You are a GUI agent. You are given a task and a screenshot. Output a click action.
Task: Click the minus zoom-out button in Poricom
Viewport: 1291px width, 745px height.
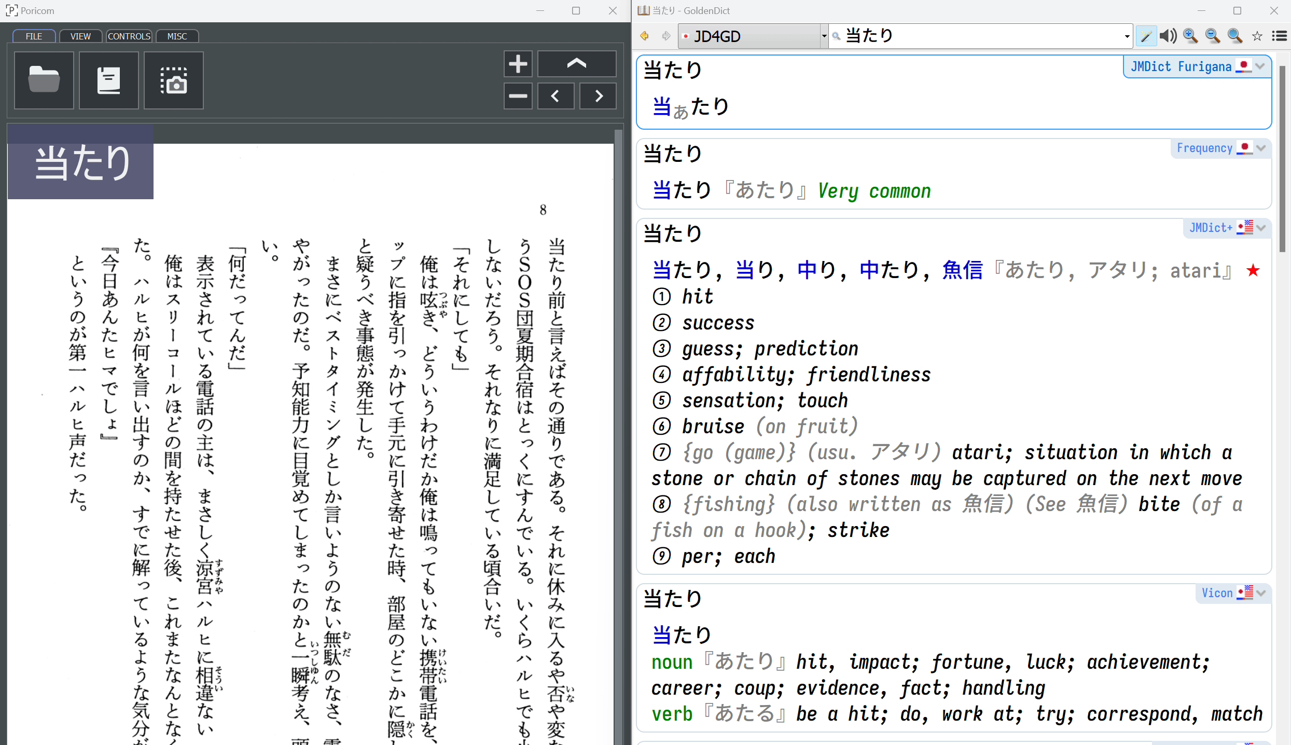coord(518,96)
